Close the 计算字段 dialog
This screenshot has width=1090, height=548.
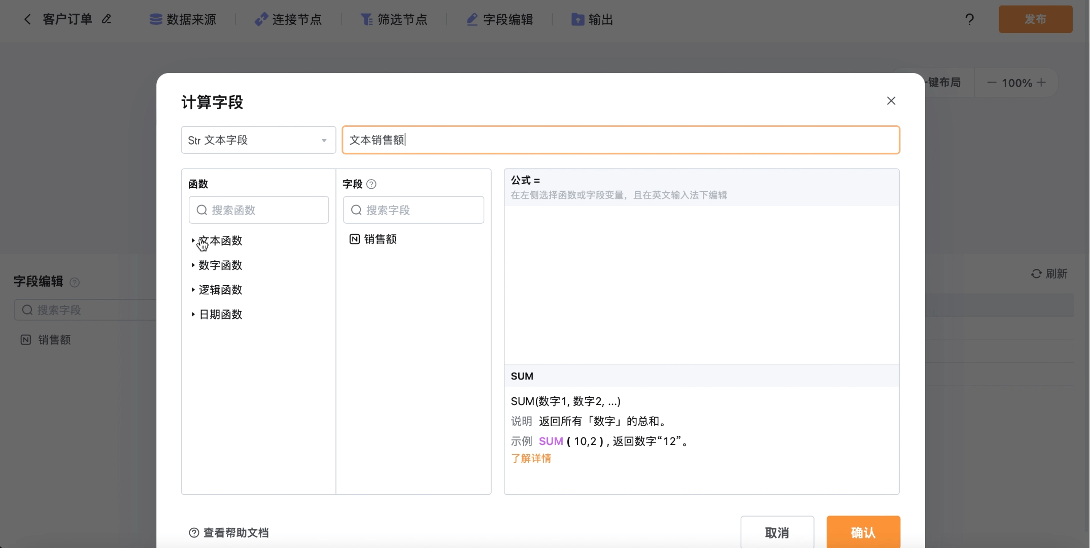coord(891,101)
